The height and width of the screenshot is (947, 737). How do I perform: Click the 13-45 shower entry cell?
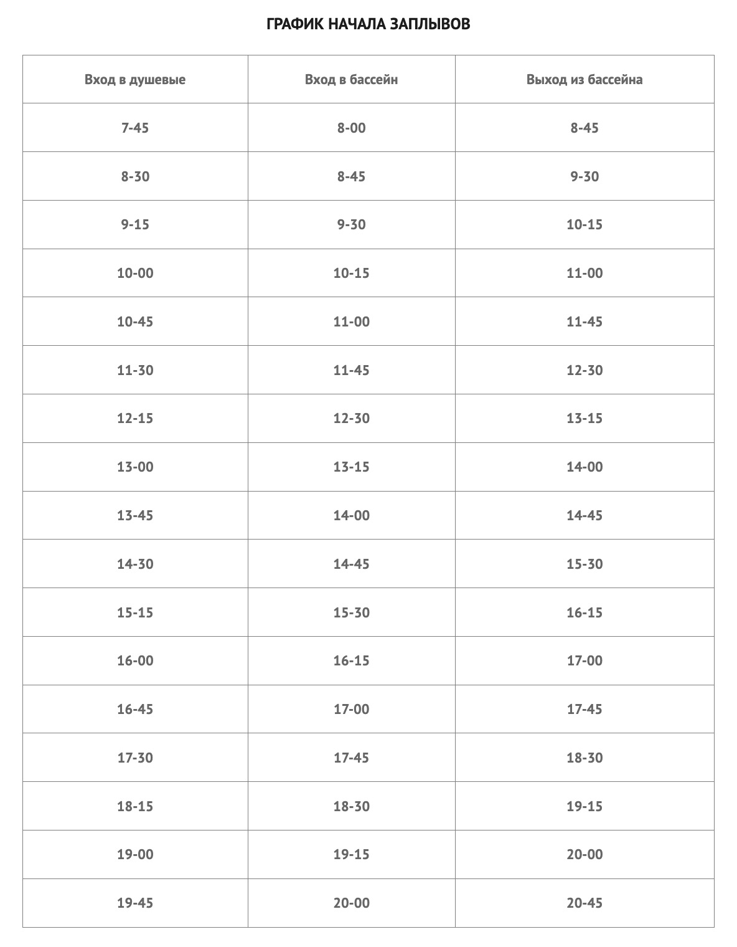point(135,515)
